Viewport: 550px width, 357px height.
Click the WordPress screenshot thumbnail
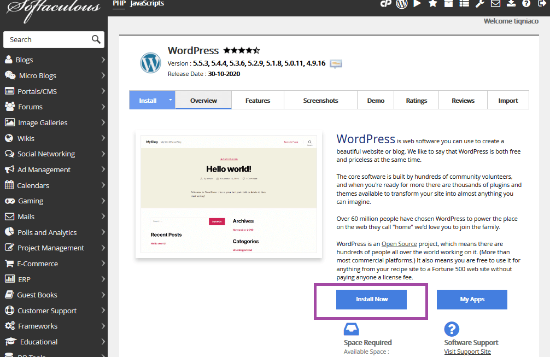(x=229, y=194)
